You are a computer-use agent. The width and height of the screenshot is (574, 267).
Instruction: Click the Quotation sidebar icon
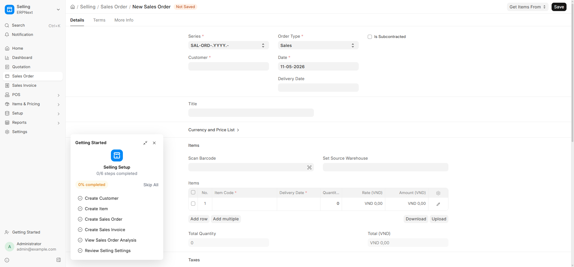[x=7, y=67]
